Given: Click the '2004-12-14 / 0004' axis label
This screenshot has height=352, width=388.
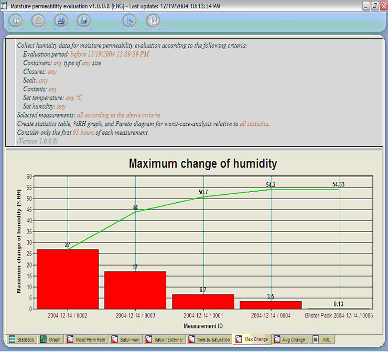Looking at the screenshot, I should pos(271,315).
